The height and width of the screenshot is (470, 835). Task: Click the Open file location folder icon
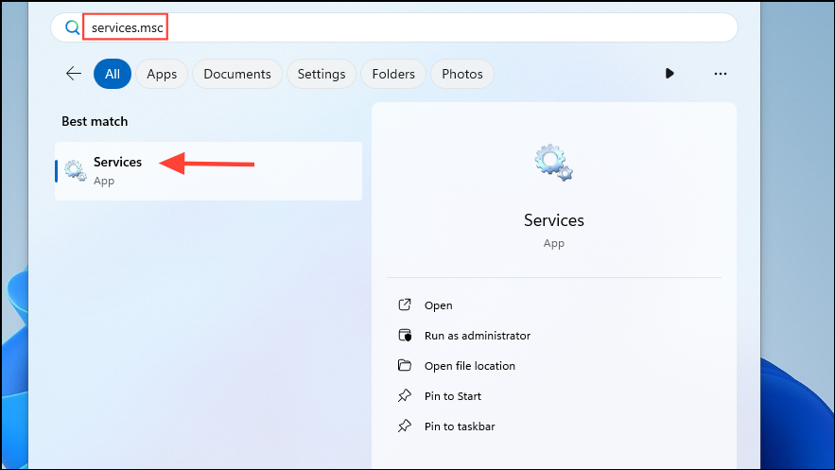point(405,365)
